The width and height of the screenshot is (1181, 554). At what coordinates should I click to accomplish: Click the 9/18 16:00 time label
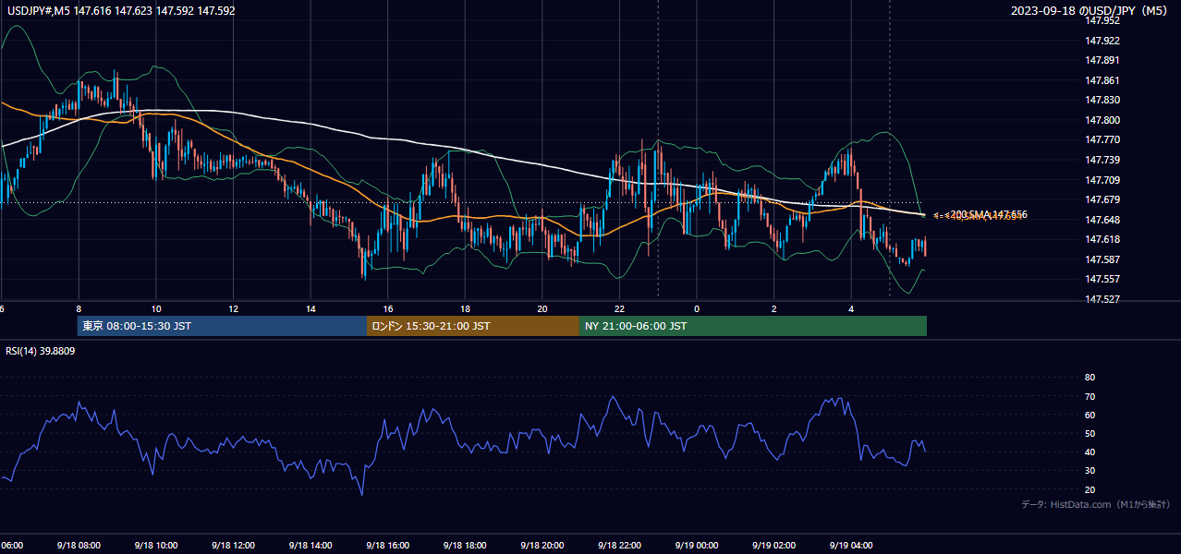point(387,545)
